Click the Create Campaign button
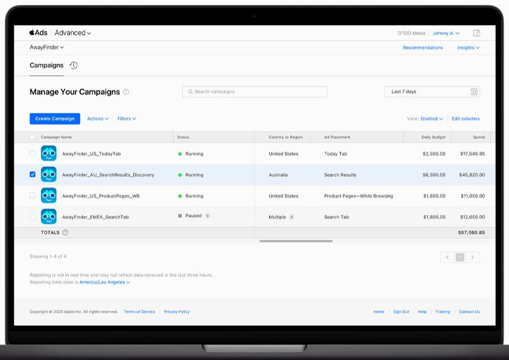 point(55,119)
